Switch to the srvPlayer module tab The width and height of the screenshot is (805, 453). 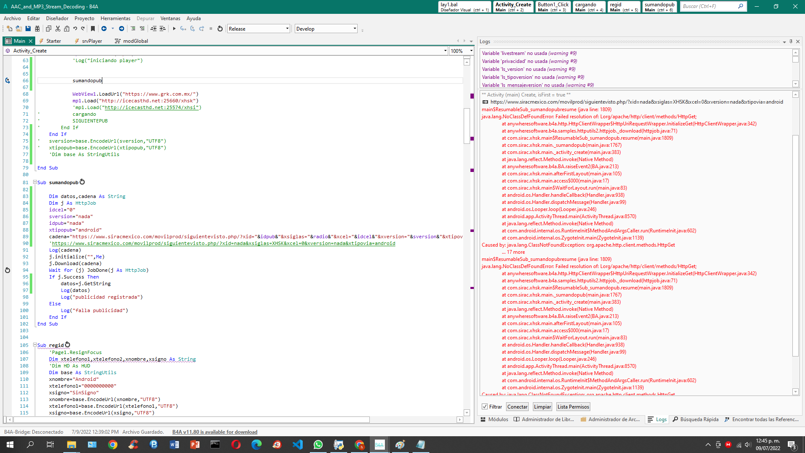pyautogui.click(x=92, y=41)
